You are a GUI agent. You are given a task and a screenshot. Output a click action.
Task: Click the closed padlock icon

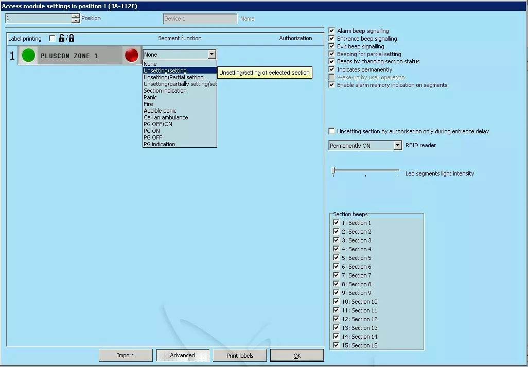click(x=72, y=38)
